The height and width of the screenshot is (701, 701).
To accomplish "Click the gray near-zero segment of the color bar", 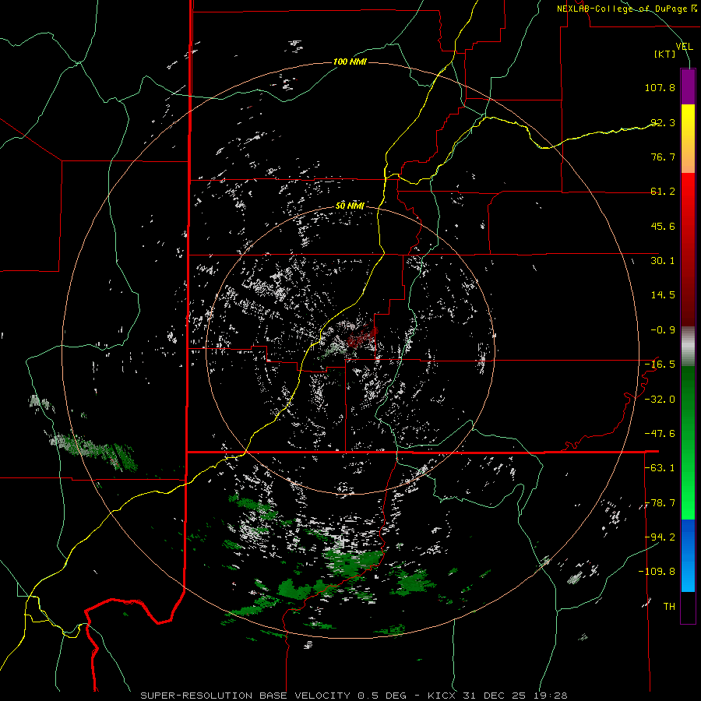I will pos(688,347).
